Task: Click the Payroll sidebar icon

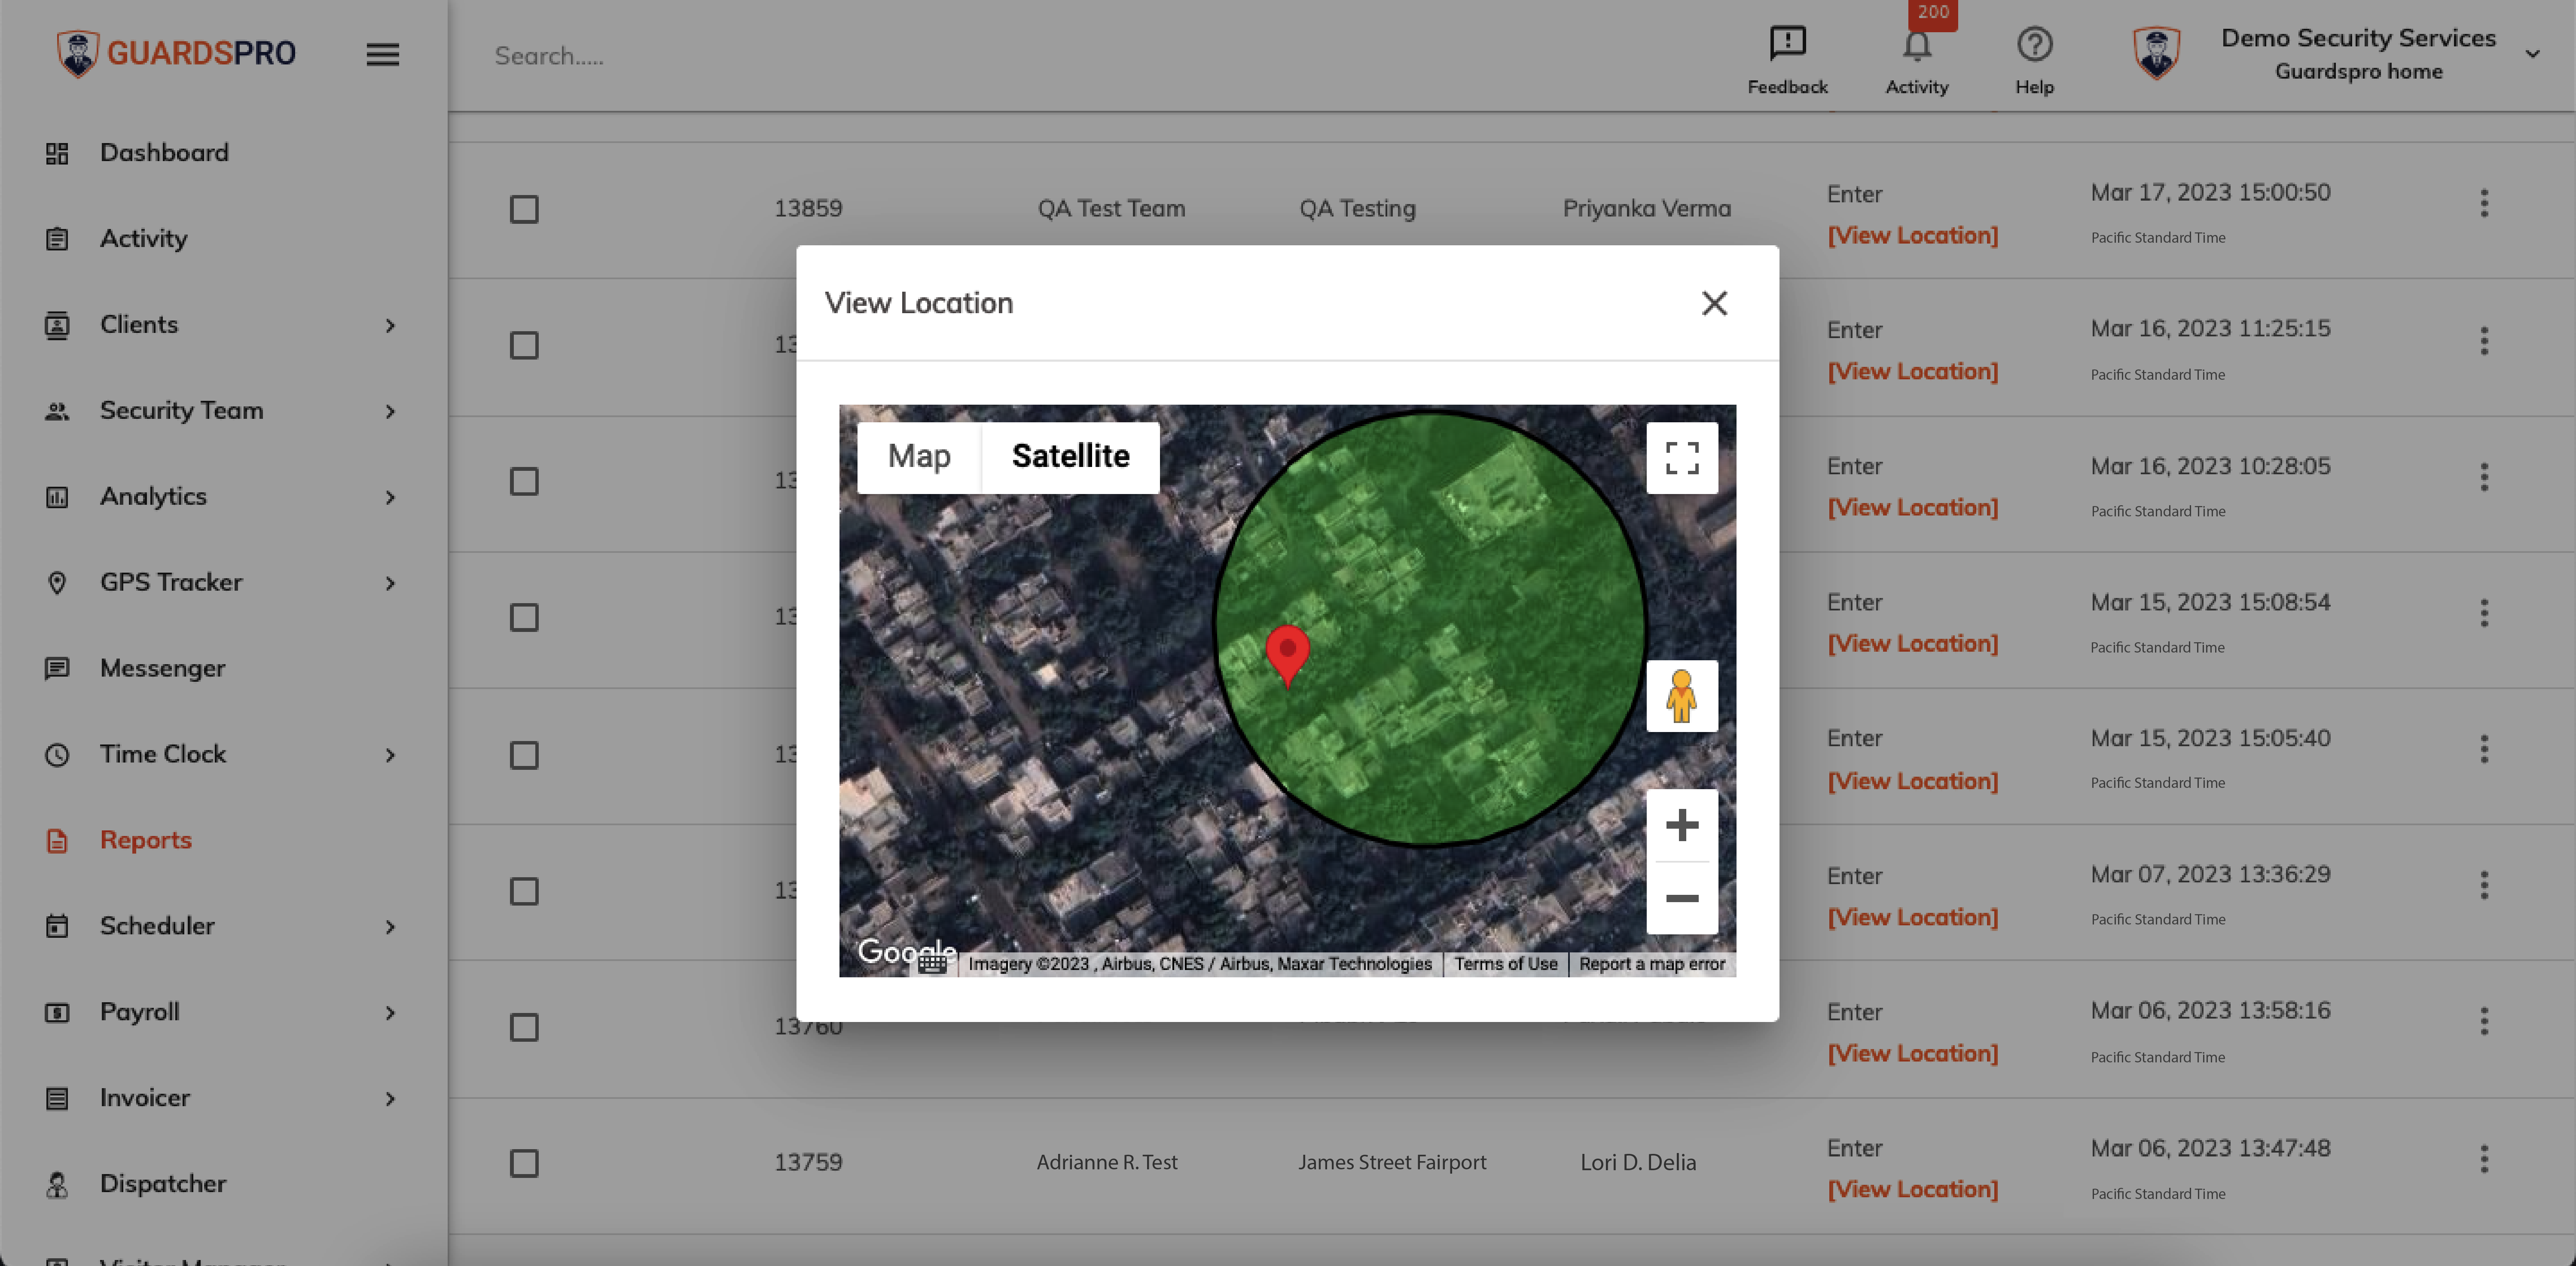Action: (x=57, y=1013)
